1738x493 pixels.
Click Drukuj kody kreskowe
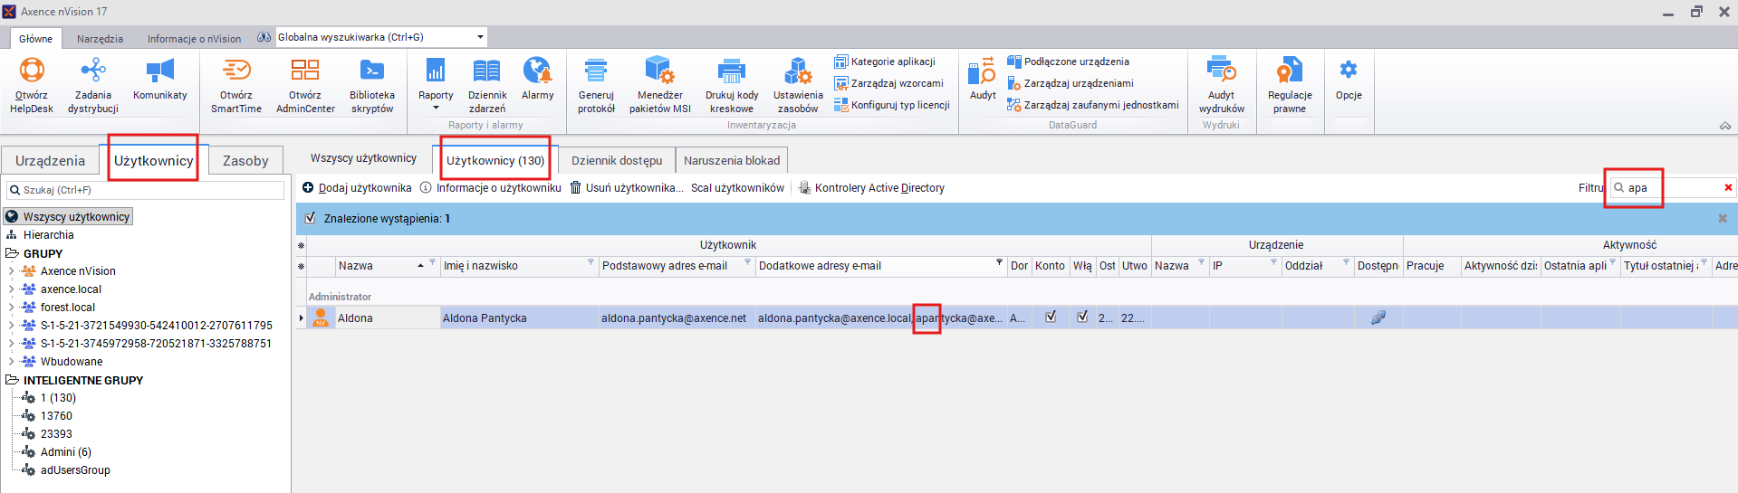pos(732,85)
